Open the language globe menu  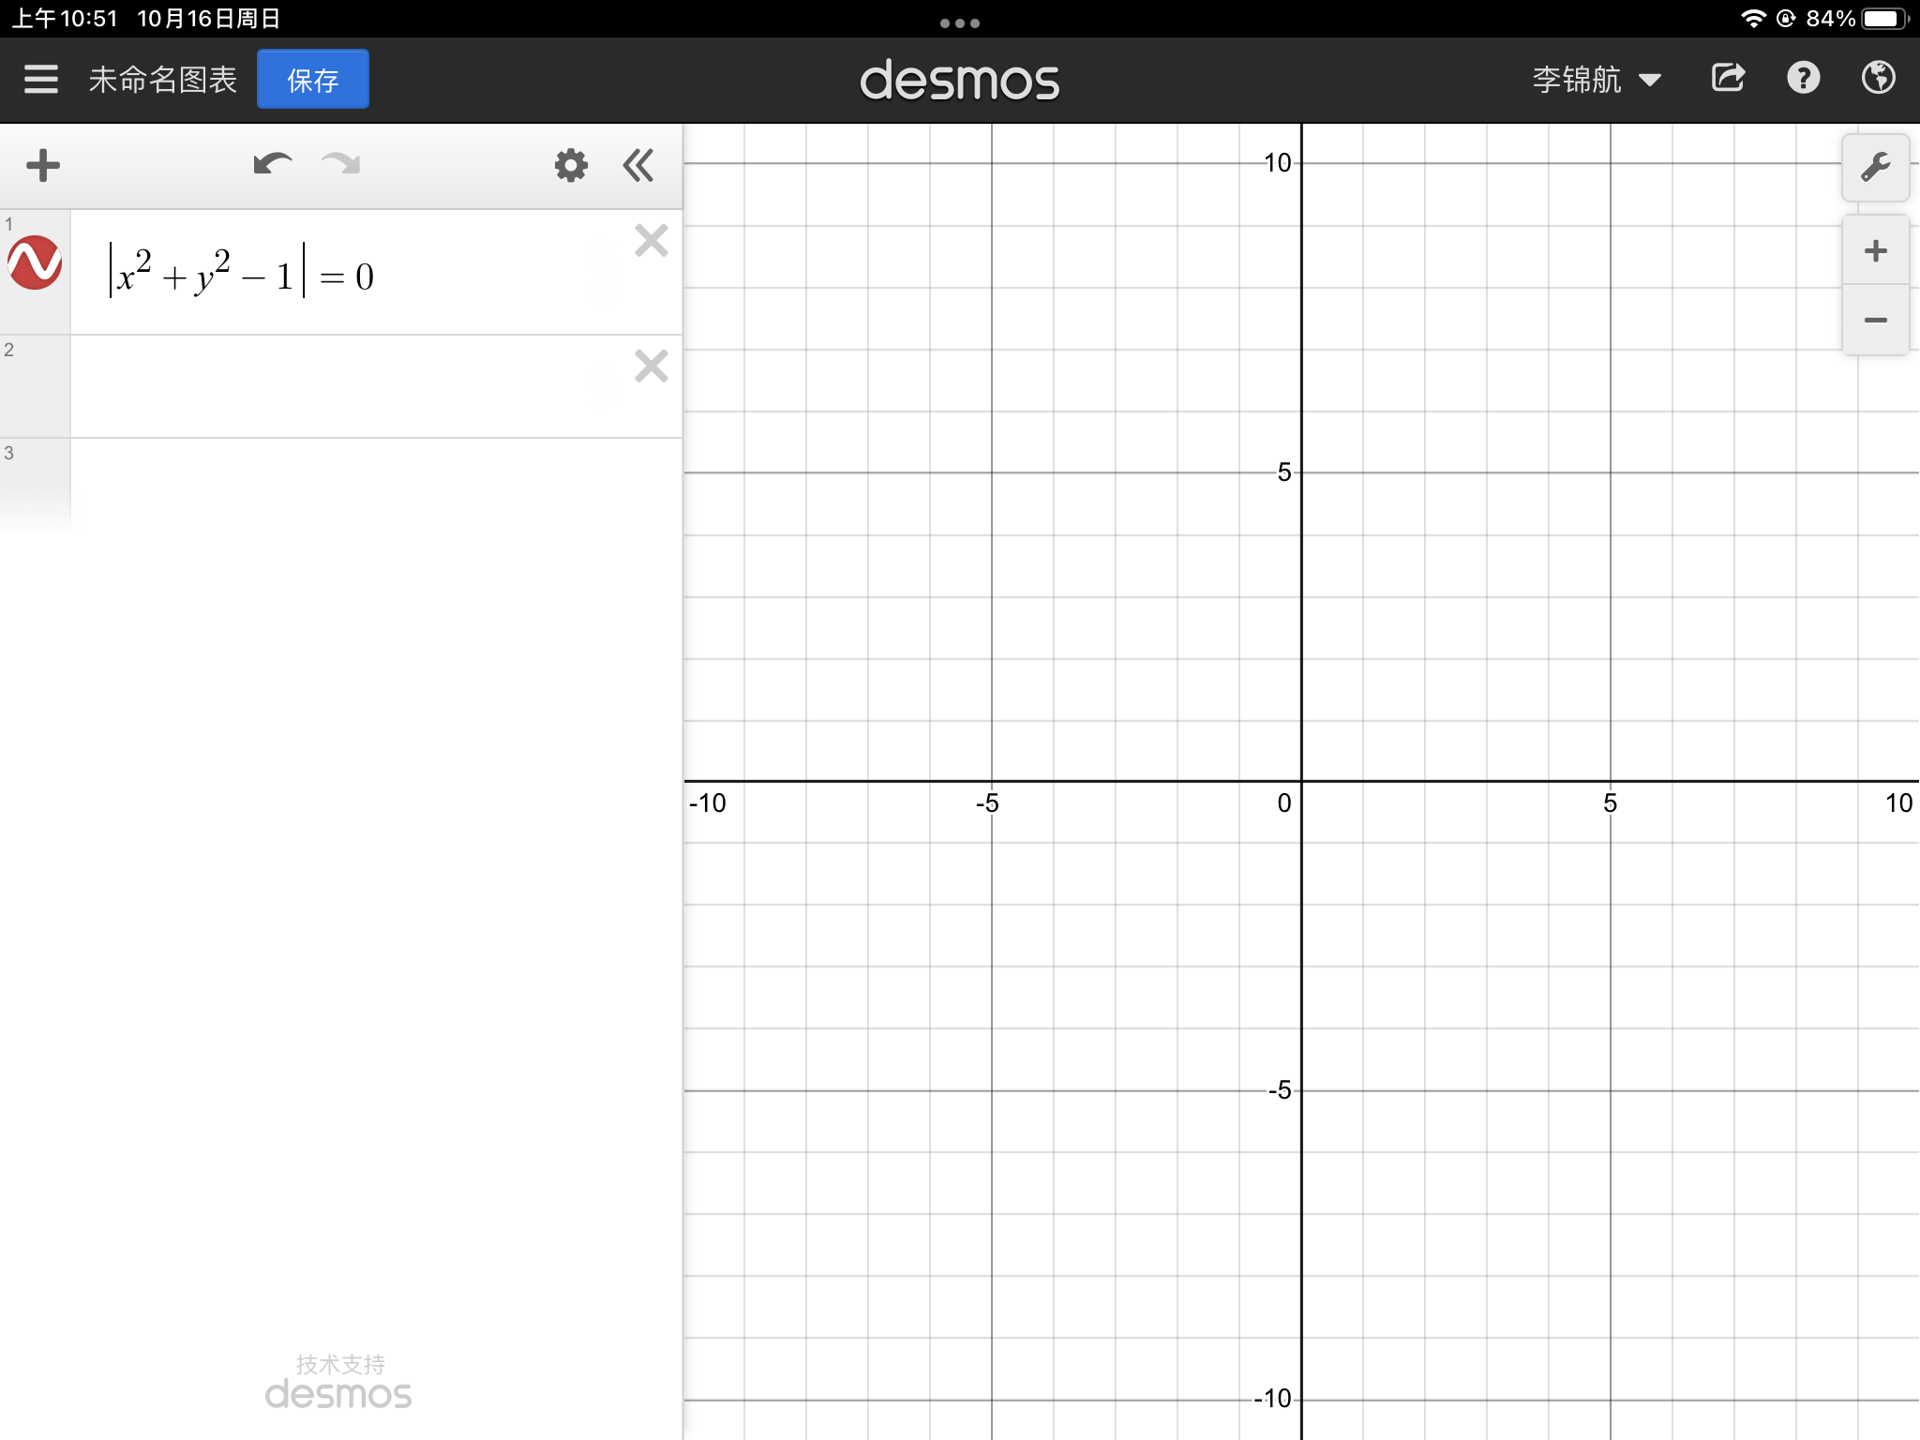click(1878, 79)
